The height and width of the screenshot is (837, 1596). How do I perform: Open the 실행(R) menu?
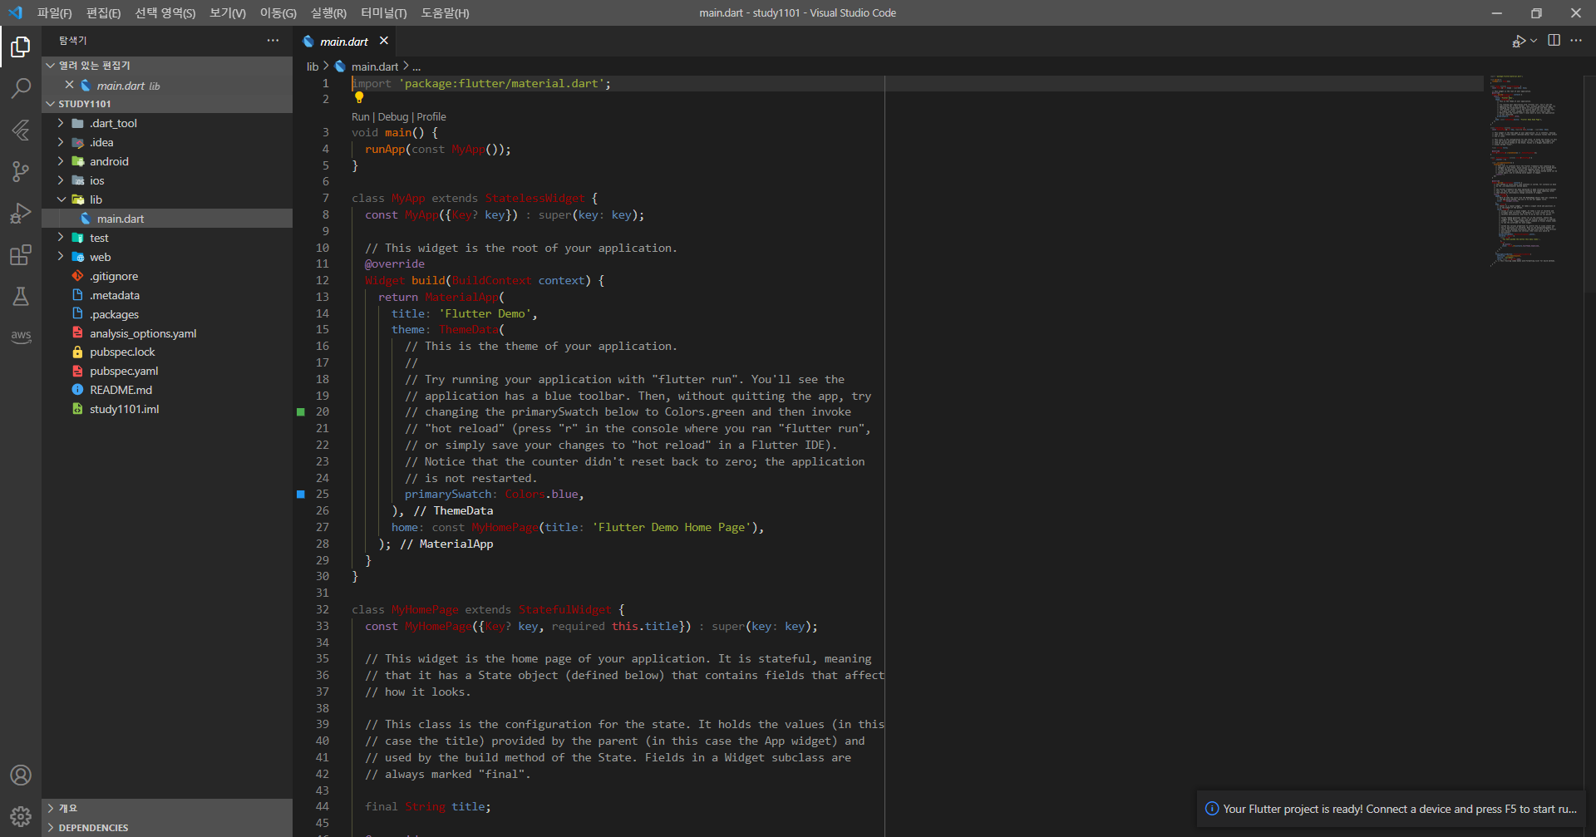[x=328, y=13]
